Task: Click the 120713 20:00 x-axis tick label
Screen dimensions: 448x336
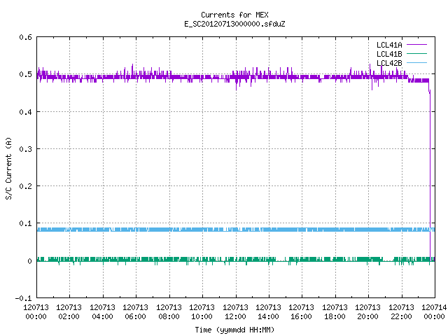Action: (367, 312)
